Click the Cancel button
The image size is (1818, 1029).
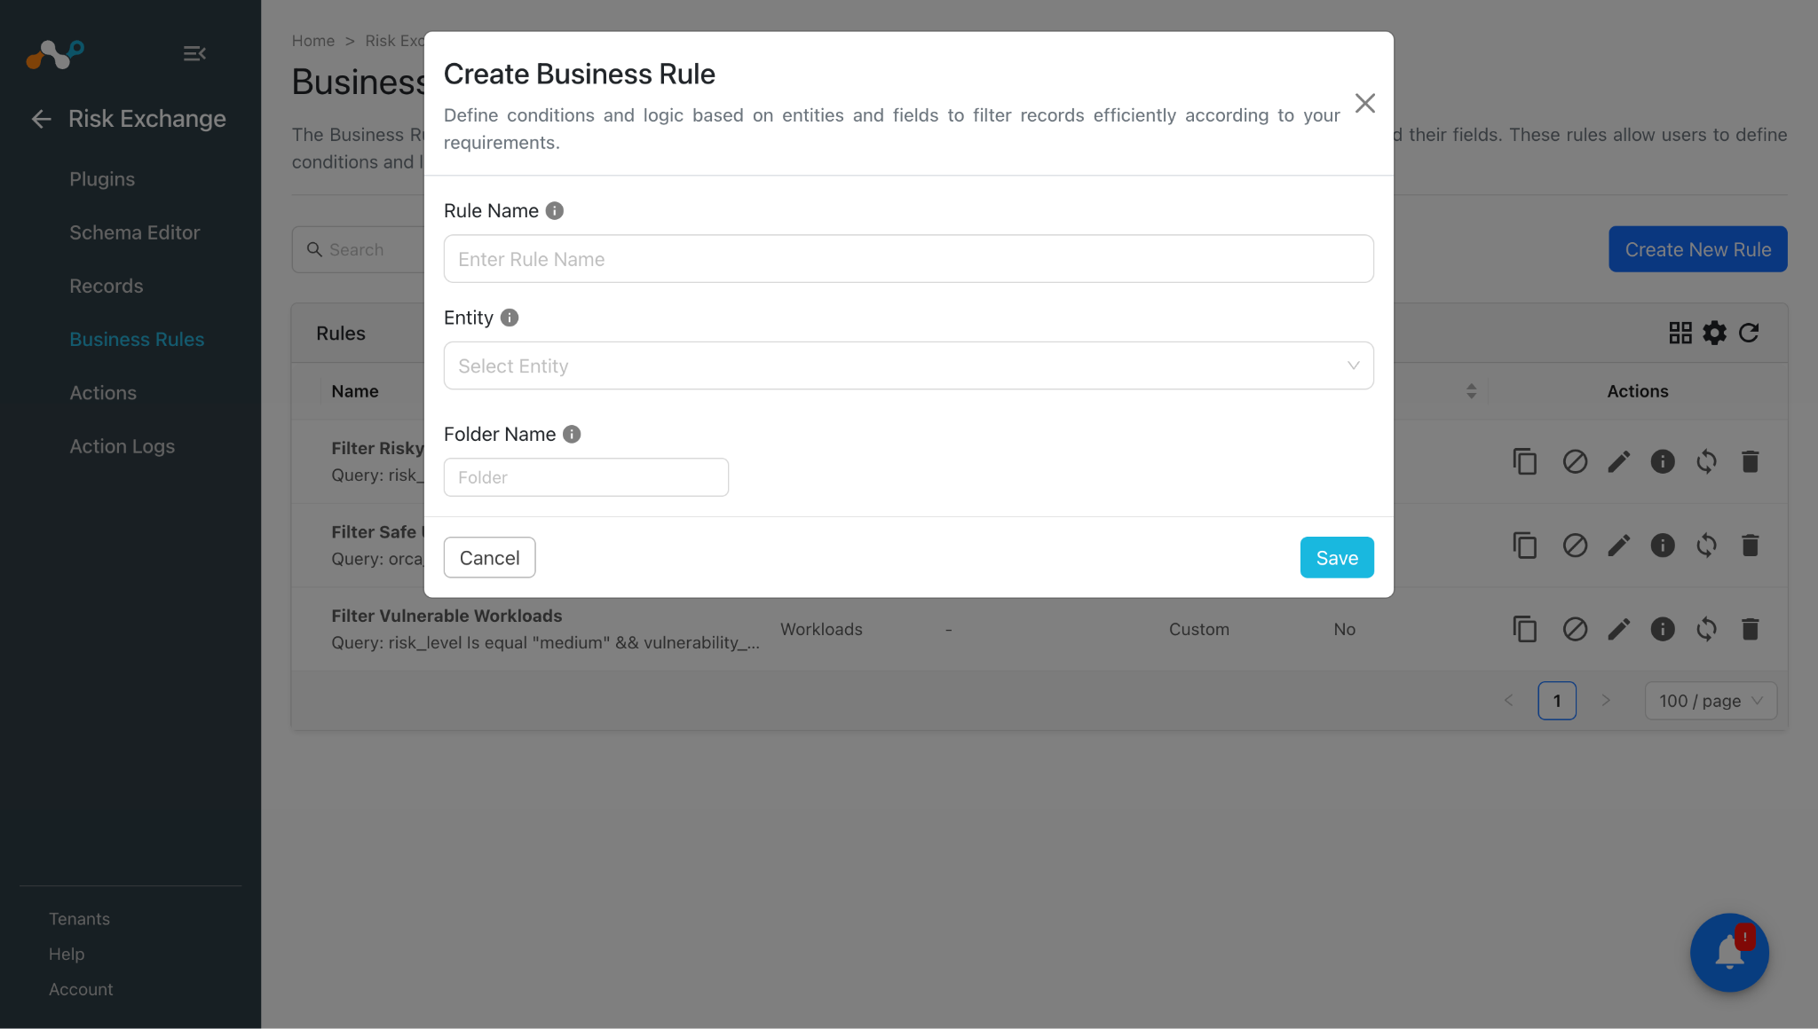[x=489, y=557]
